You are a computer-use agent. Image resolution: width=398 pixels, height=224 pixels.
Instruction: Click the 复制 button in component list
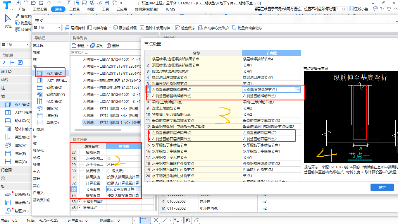click(97, 46)
